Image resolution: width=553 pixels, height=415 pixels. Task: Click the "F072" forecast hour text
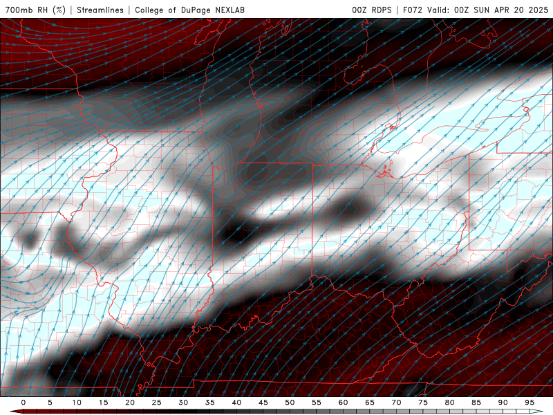[412, 10]
